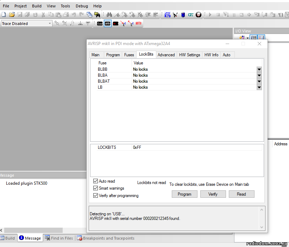The image size is (289, 247).
Task: Select the Find in Files output tab
Action: [59, 238]
